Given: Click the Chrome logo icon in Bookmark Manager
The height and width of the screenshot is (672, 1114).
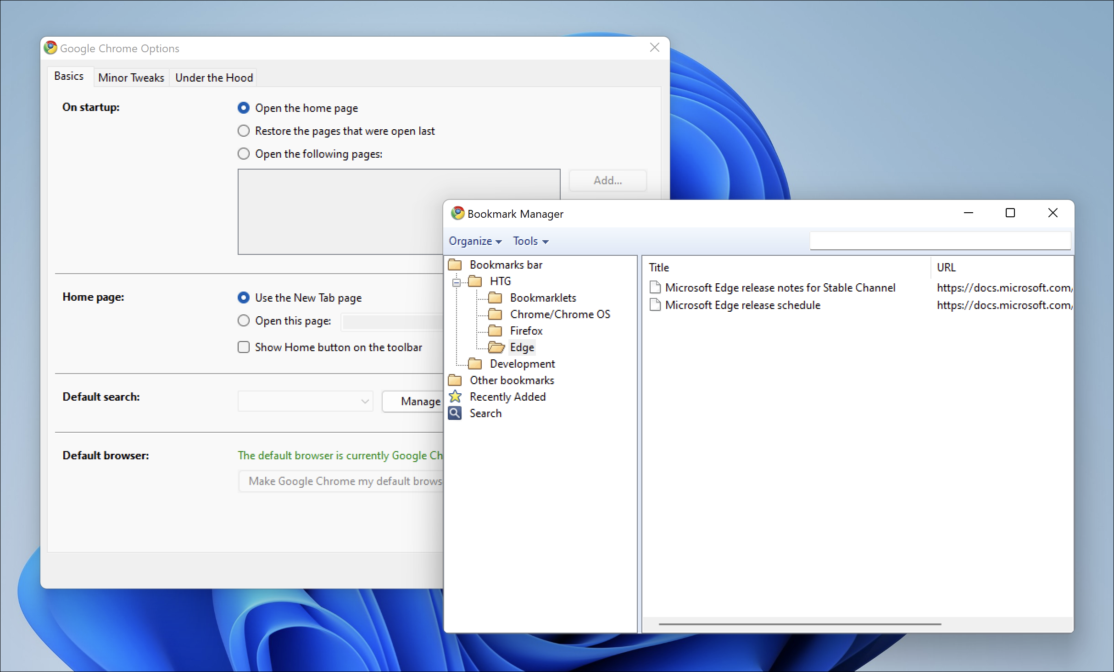Looking at the screenshot, I should pyautogui.click(x=457, y=213).
